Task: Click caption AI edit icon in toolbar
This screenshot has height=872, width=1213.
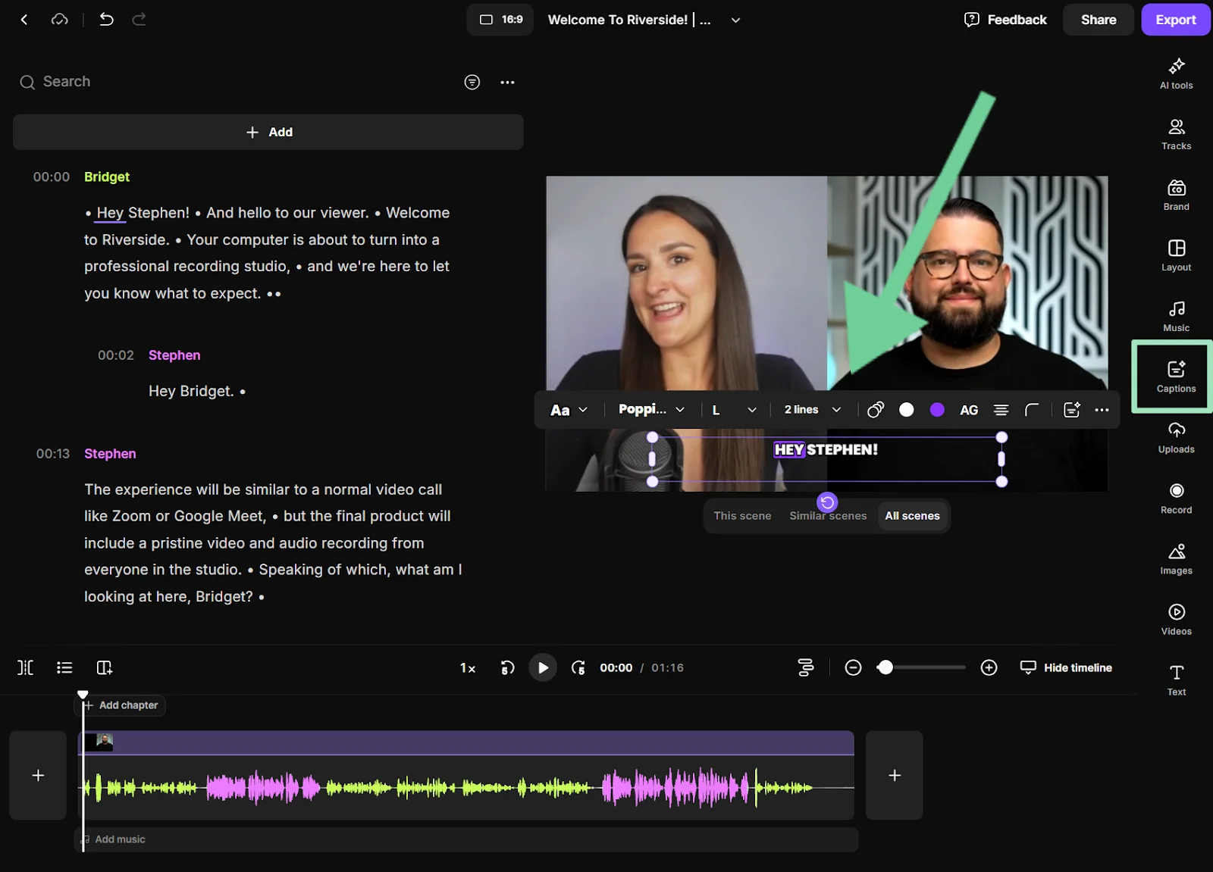Action: click(x=1071, y=410)
